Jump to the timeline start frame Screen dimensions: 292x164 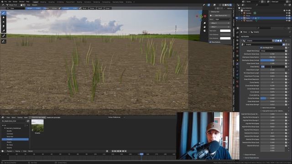tap(113, 151)
